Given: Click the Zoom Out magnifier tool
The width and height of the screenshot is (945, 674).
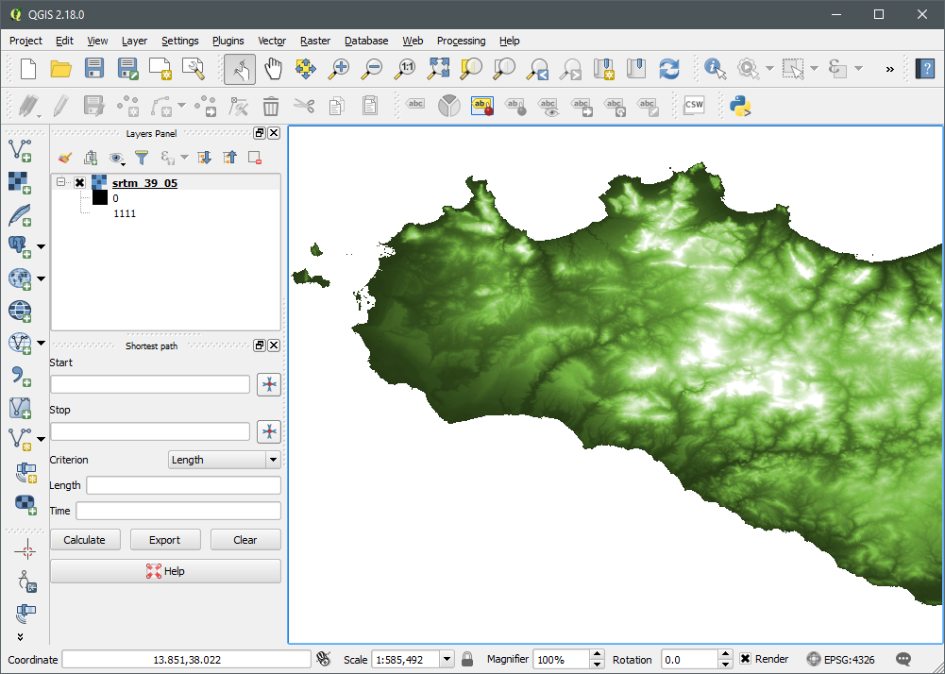Looking at the screenshot, I should pyautogui.click(x=372, y=69).
